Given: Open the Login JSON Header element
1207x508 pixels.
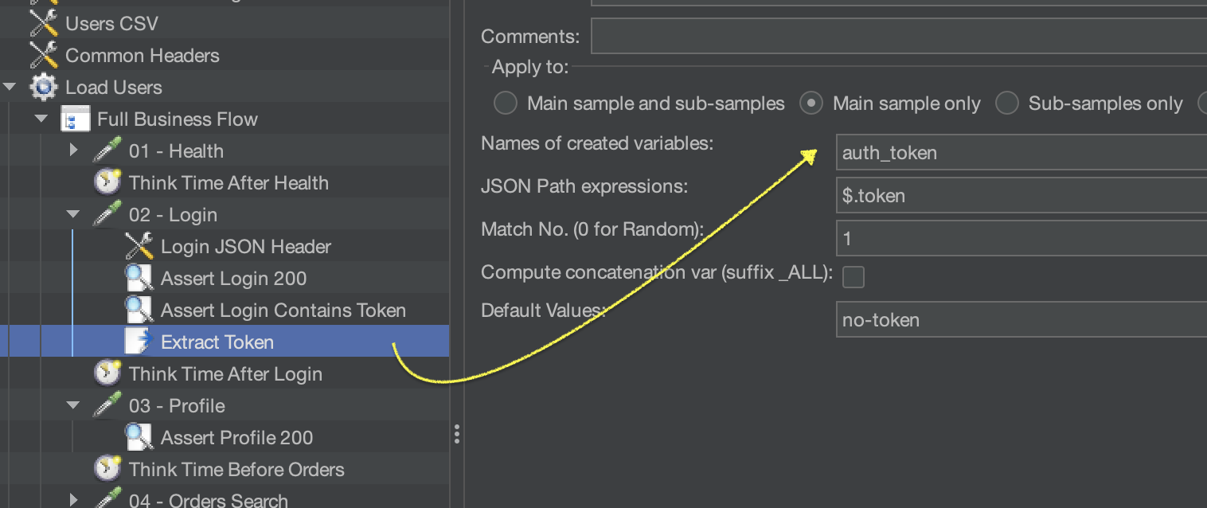Looking at the screenshot, I should [x=245, y=247].
